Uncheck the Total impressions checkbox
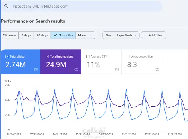188x139 pixels. pyautogui.click(x=47, y=57)
